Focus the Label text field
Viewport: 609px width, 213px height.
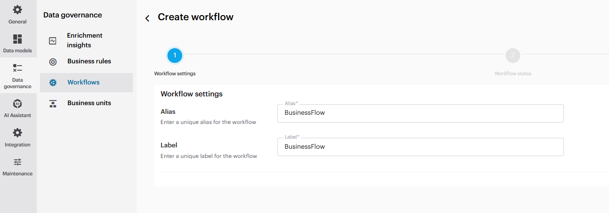[x=420, y=147]
